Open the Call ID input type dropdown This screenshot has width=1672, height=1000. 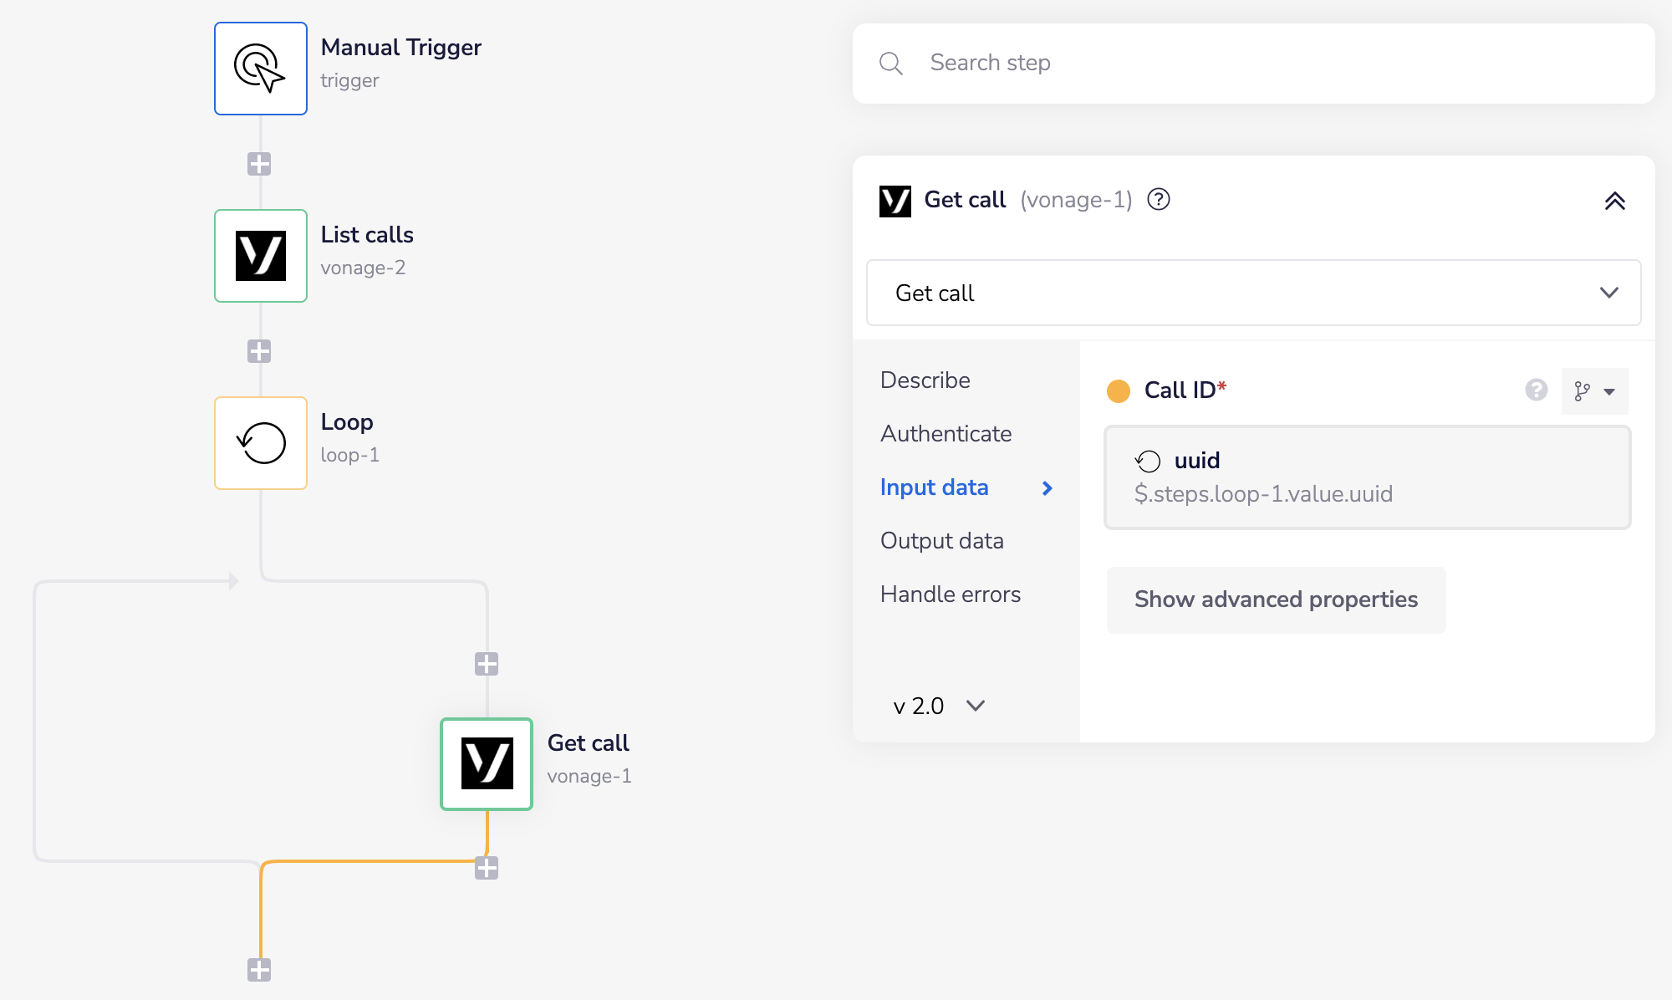(1594, 391)
